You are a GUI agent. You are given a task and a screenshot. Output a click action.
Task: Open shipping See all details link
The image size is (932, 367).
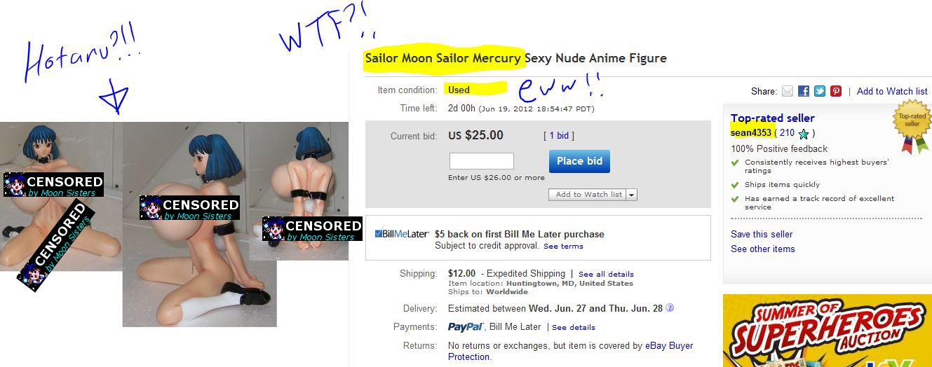click(606, 274)
